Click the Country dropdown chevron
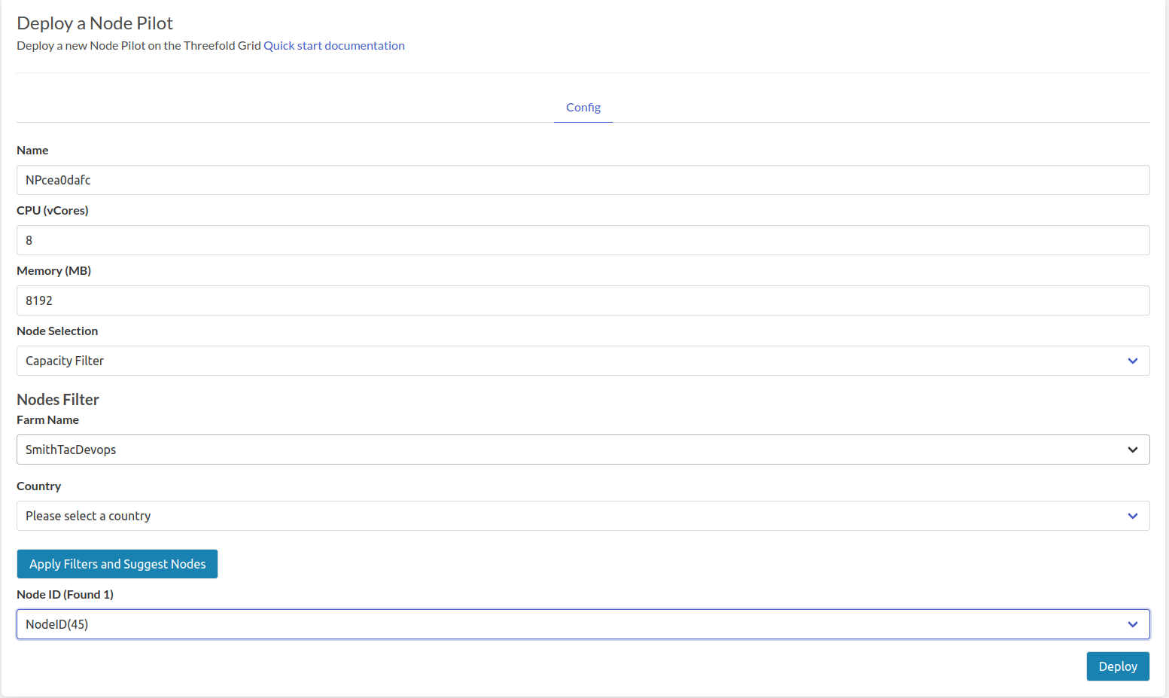The height and width of the screenshot is (698, 1169). [1132, 516]
